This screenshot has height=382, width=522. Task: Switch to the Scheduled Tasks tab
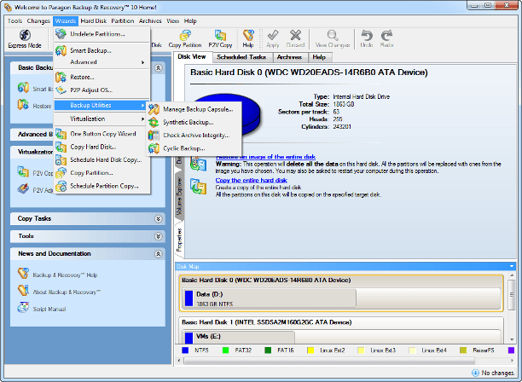[x=241, y=57]
